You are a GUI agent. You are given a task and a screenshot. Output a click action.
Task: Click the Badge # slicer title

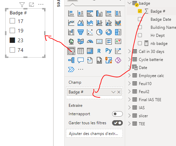[18, 13]
